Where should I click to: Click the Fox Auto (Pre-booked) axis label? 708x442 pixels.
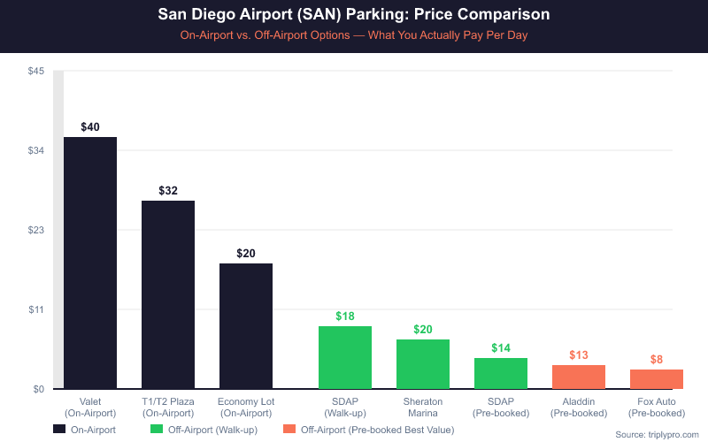[x=656, y=407]
